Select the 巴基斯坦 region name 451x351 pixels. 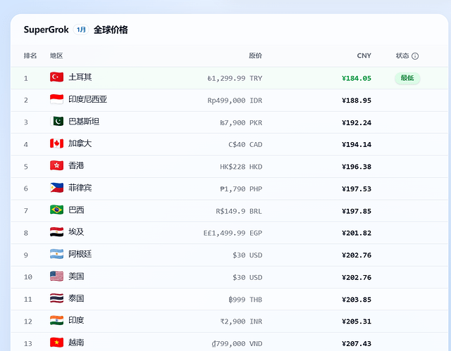[84, 122]
